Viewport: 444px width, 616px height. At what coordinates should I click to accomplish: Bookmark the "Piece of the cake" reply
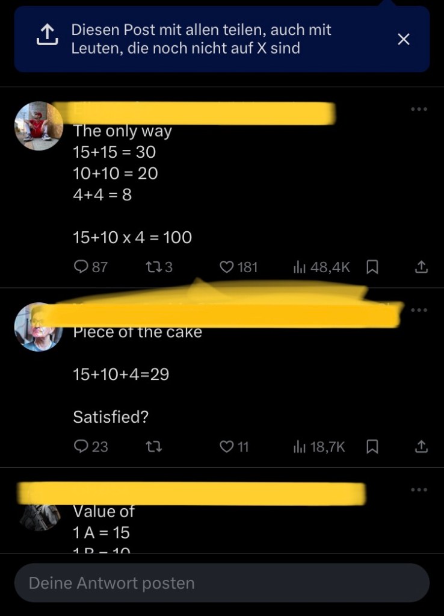click(372, 447)
